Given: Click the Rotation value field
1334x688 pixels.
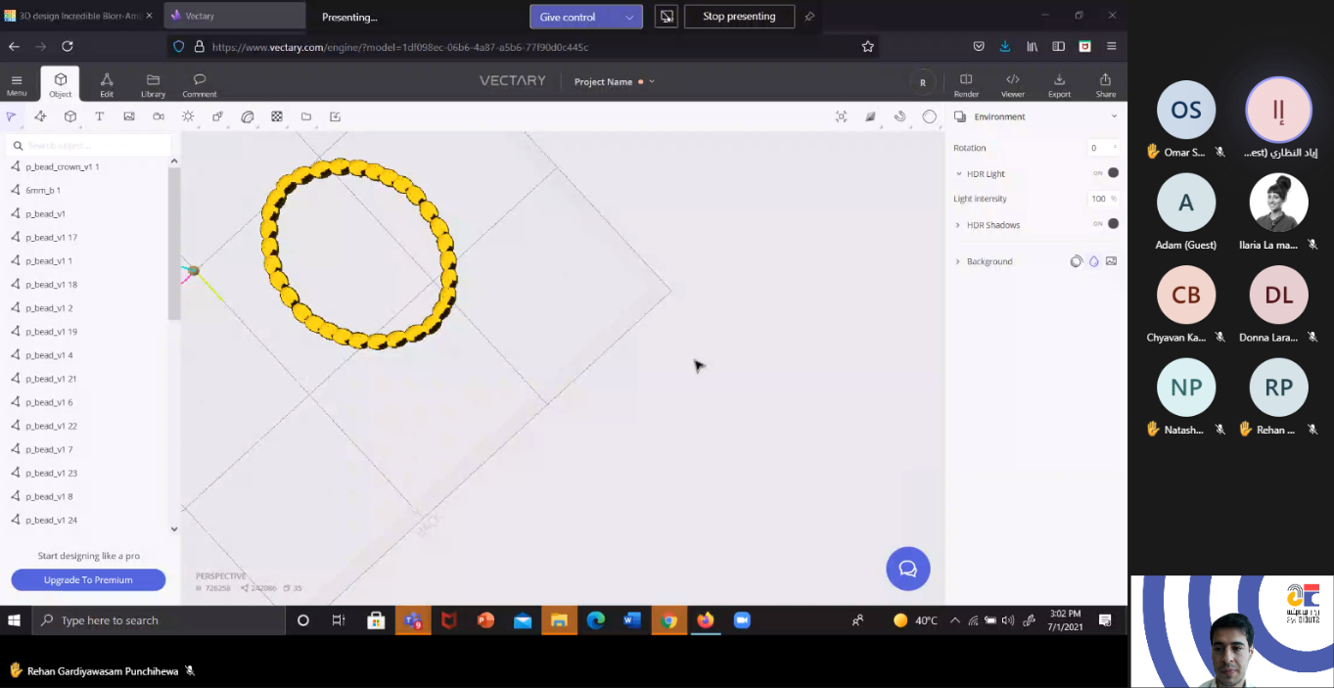Looking at the screenshot, I should pyautogui.click(x=1104, y=148).
